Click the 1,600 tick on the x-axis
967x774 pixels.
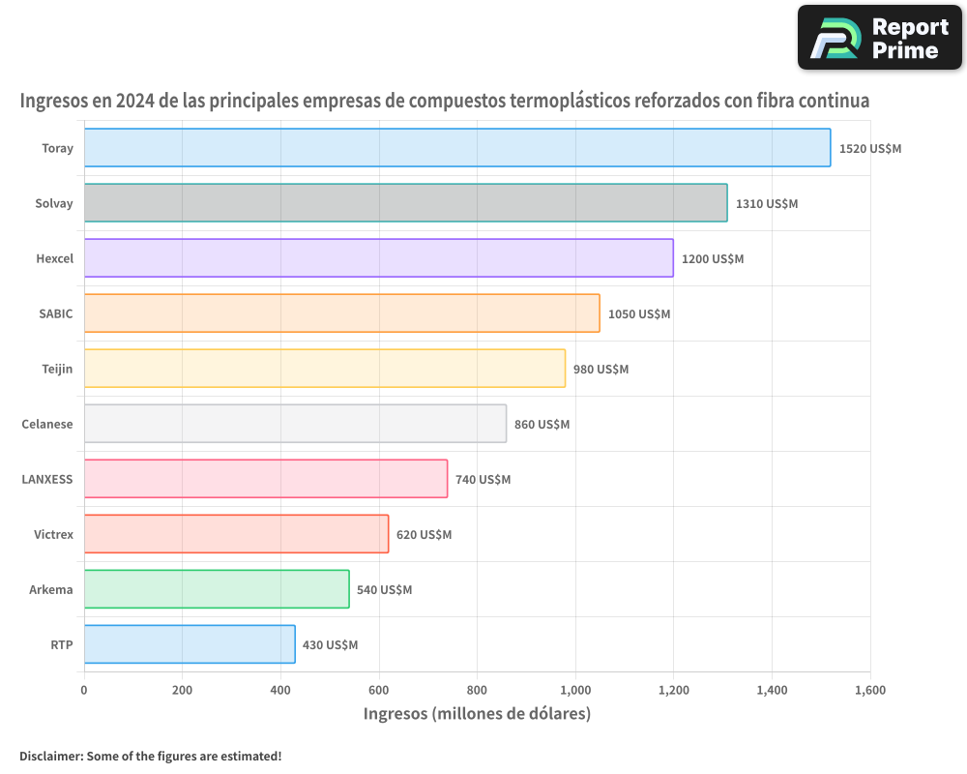(869, 691)
